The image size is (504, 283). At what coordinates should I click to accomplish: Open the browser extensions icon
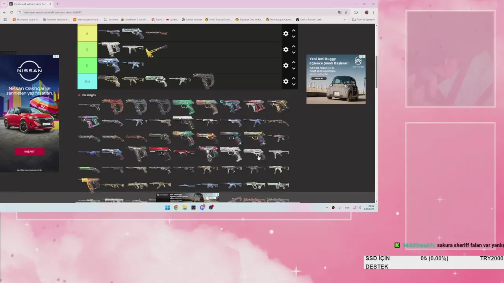[356, 12]
